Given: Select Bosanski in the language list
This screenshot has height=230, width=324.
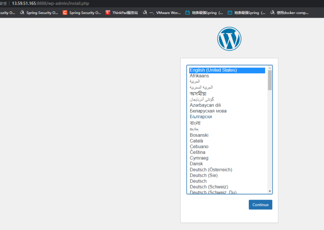Looking at the screenshot, I should [199, 135].
